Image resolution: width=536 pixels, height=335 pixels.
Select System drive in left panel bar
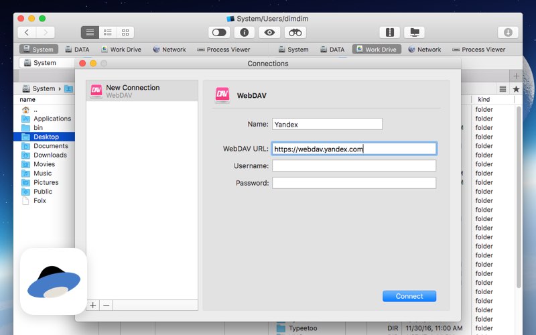39,49
